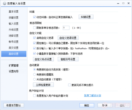Open 扩展管理 from sidebar

click(13, 65)
